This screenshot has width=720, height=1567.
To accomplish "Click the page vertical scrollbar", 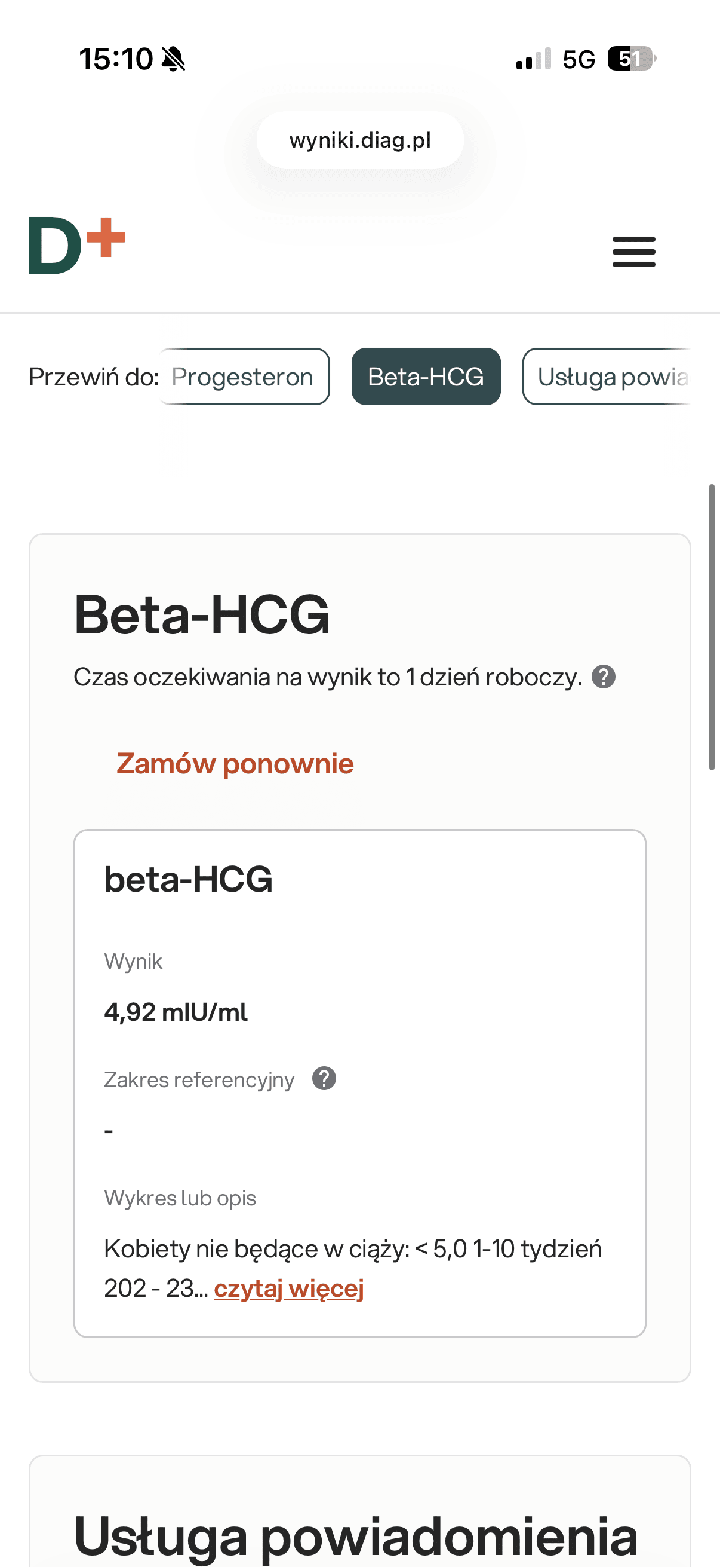I will click(x=712, y=626).
